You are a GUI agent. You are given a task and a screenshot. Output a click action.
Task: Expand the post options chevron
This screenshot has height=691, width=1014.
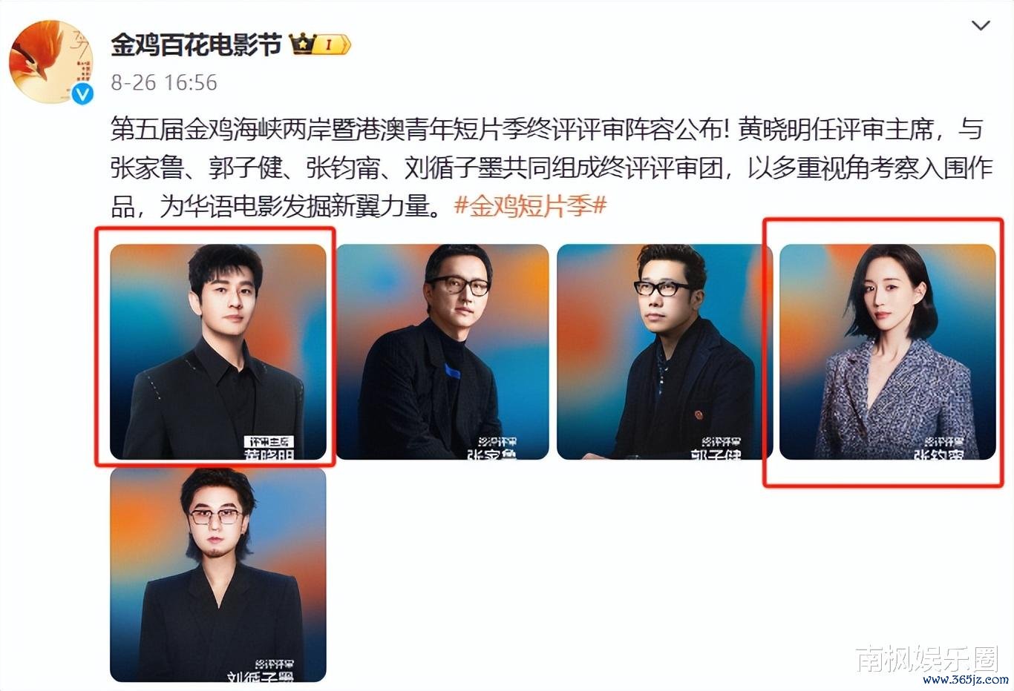[x=981, y=26]
